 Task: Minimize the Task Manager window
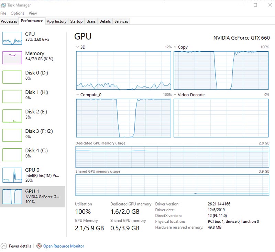point(241,5)
